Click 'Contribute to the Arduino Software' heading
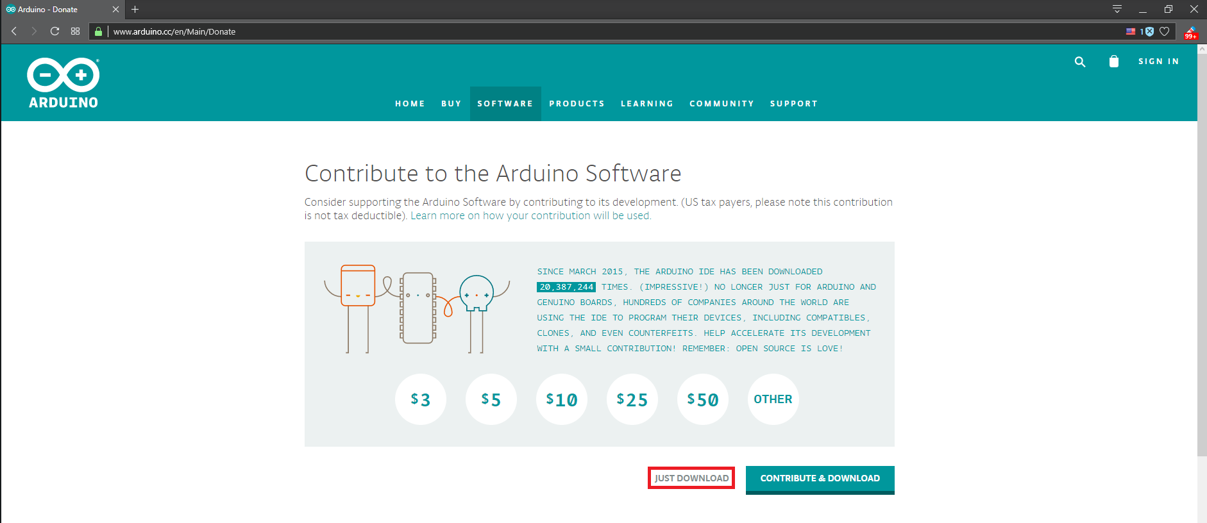 493,173
